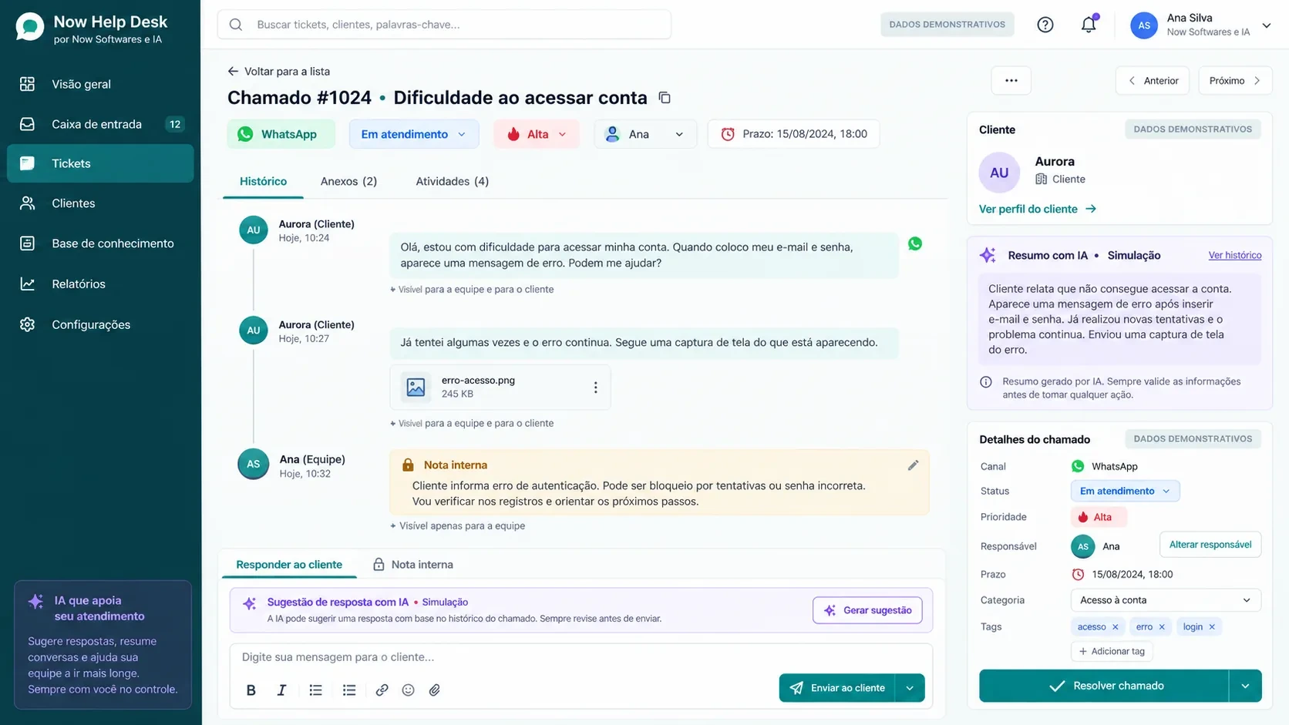Go to the Próximo ticket

(x=1235, y=80)
